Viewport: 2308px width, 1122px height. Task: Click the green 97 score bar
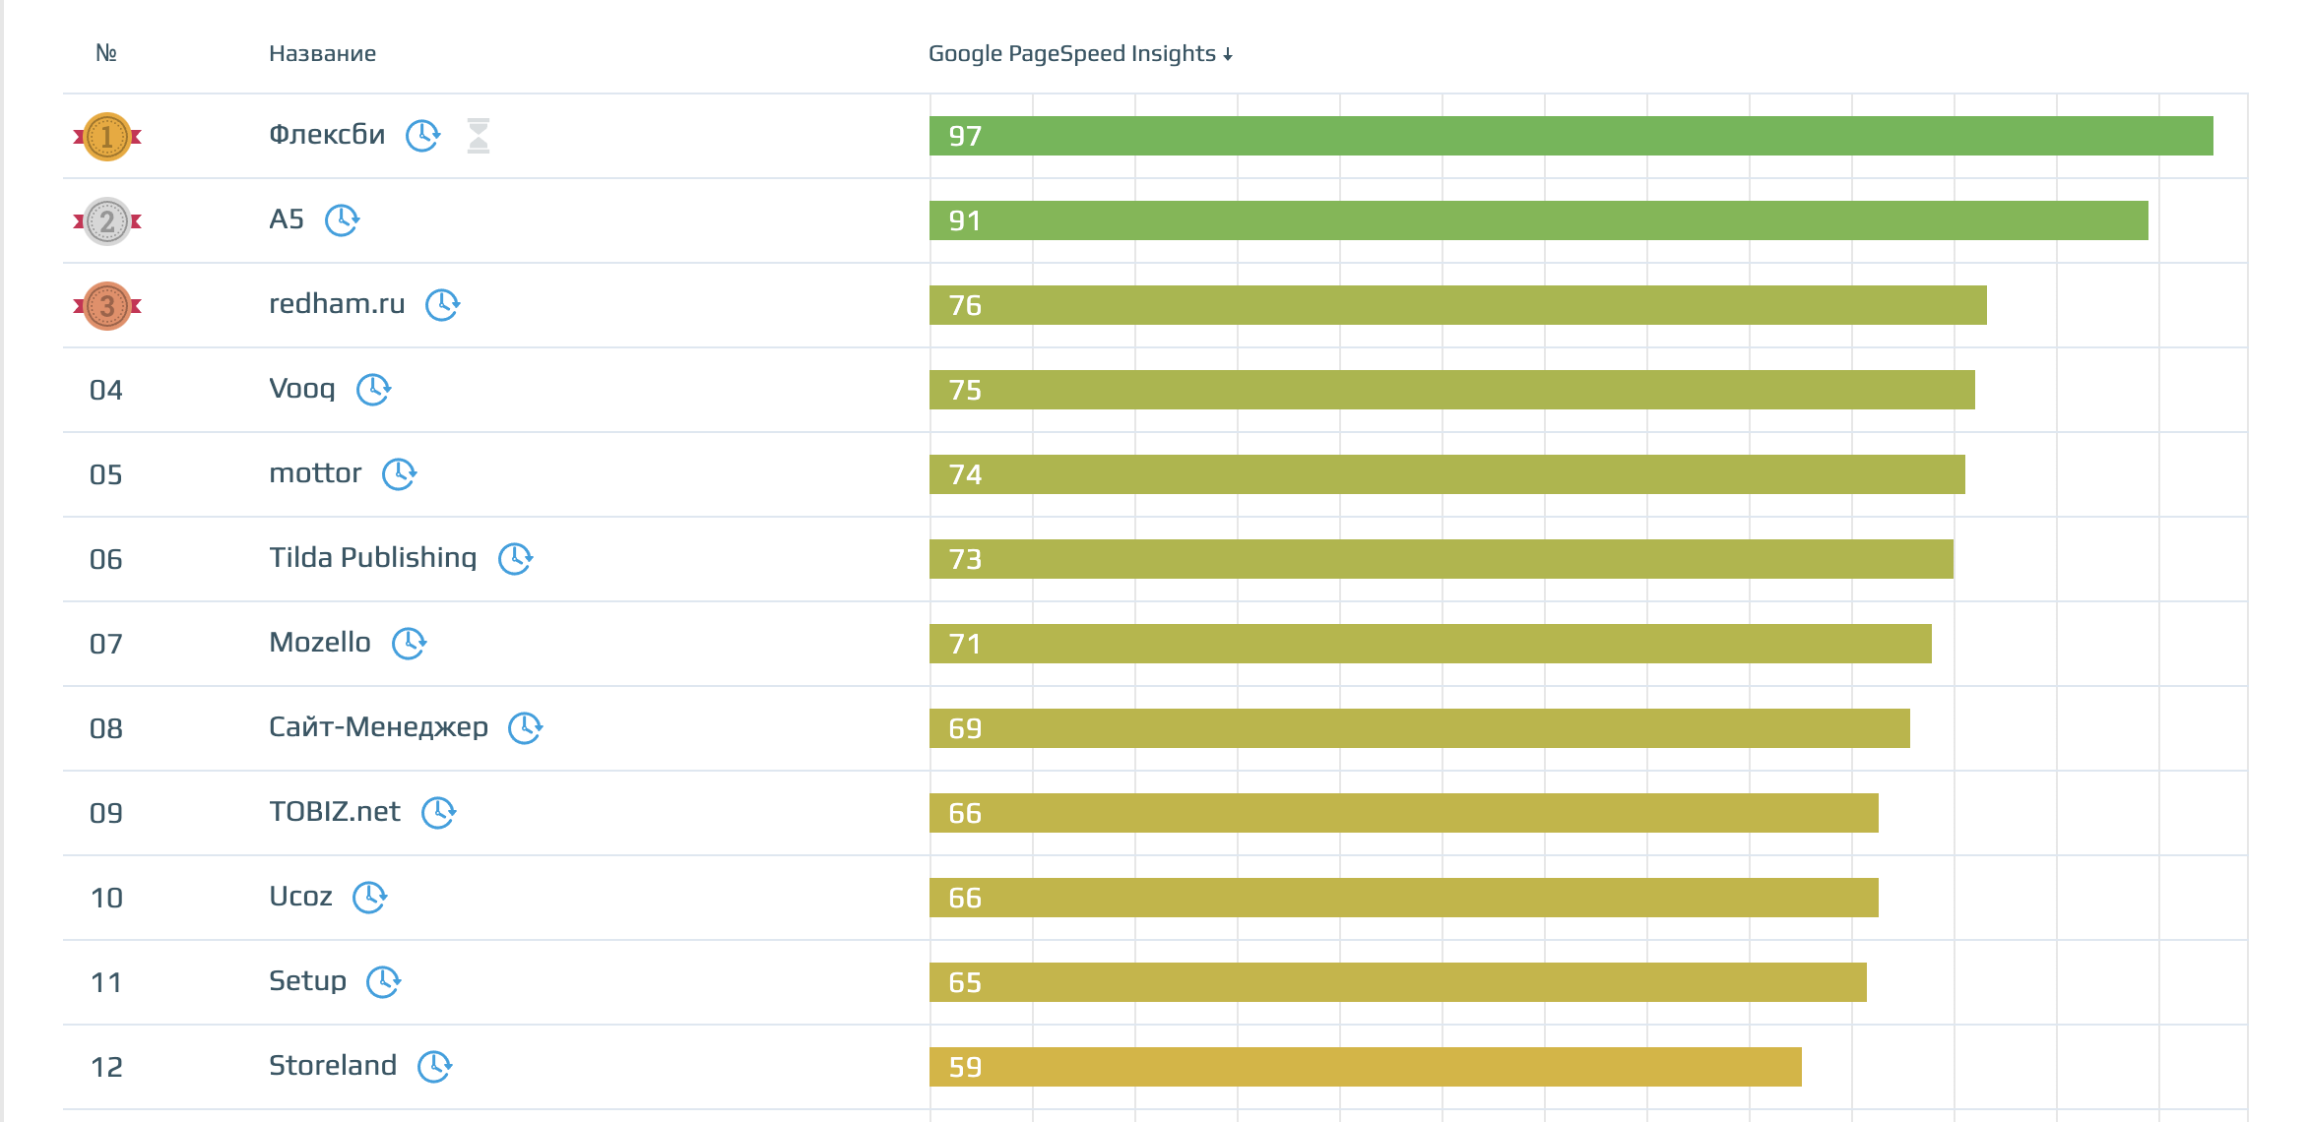(1571, 136)
